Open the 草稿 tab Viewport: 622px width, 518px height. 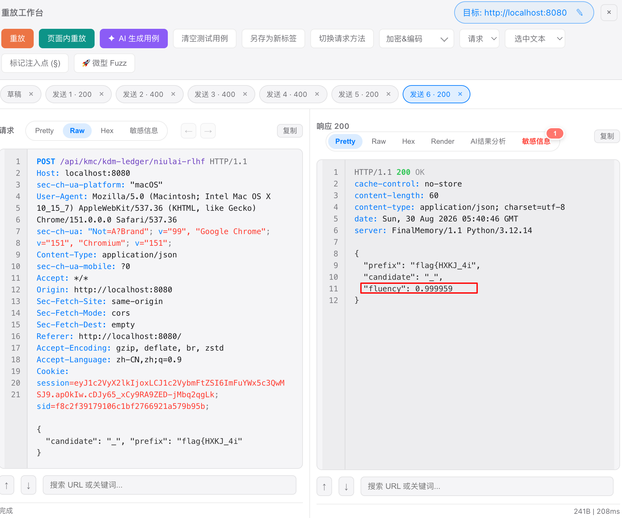tap(14, 94)
